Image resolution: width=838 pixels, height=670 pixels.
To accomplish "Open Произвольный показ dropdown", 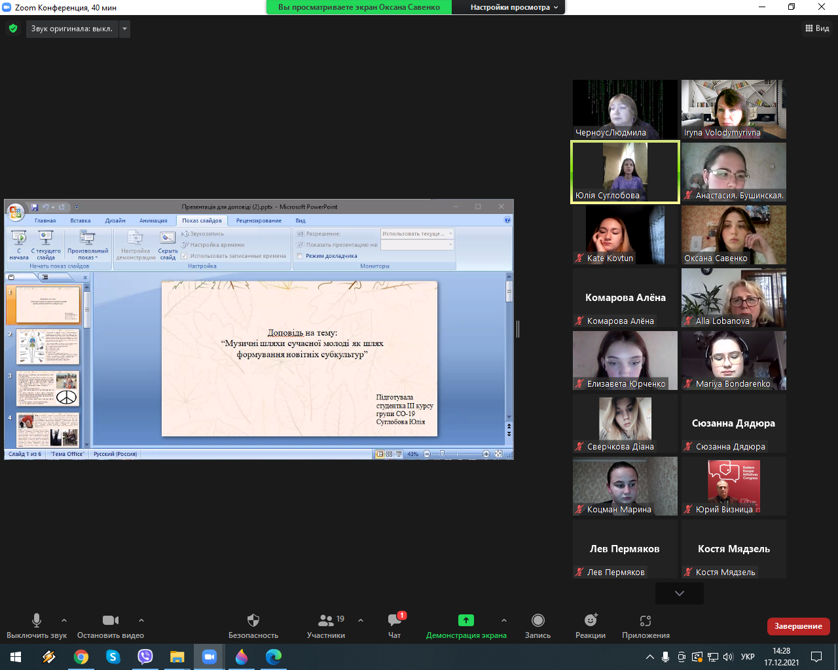I will [88, 245].
